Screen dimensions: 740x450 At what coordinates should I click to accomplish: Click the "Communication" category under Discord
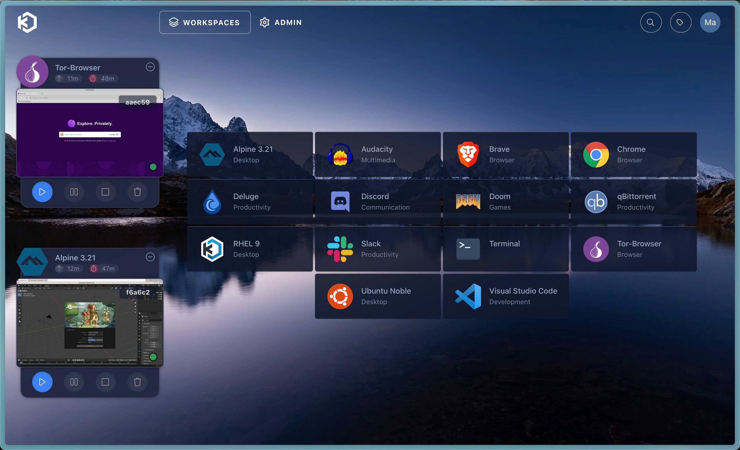385,207
